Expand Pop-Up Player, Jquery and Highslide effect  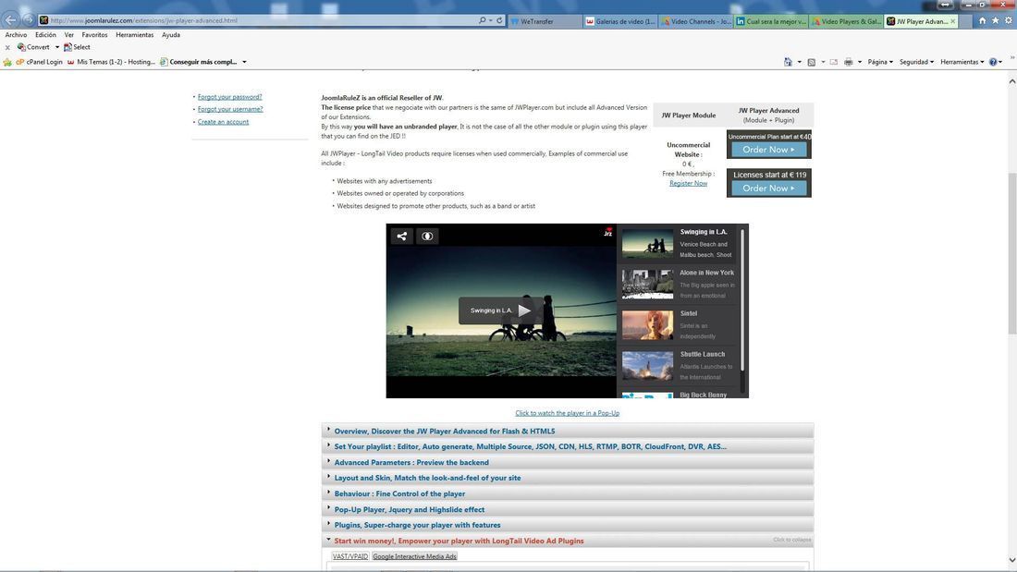click(x=568, y=510)
